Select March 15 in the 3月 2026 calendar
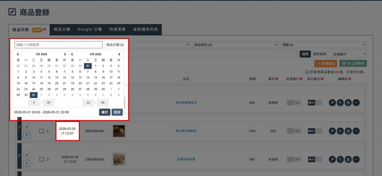 (x=18, y=83)
